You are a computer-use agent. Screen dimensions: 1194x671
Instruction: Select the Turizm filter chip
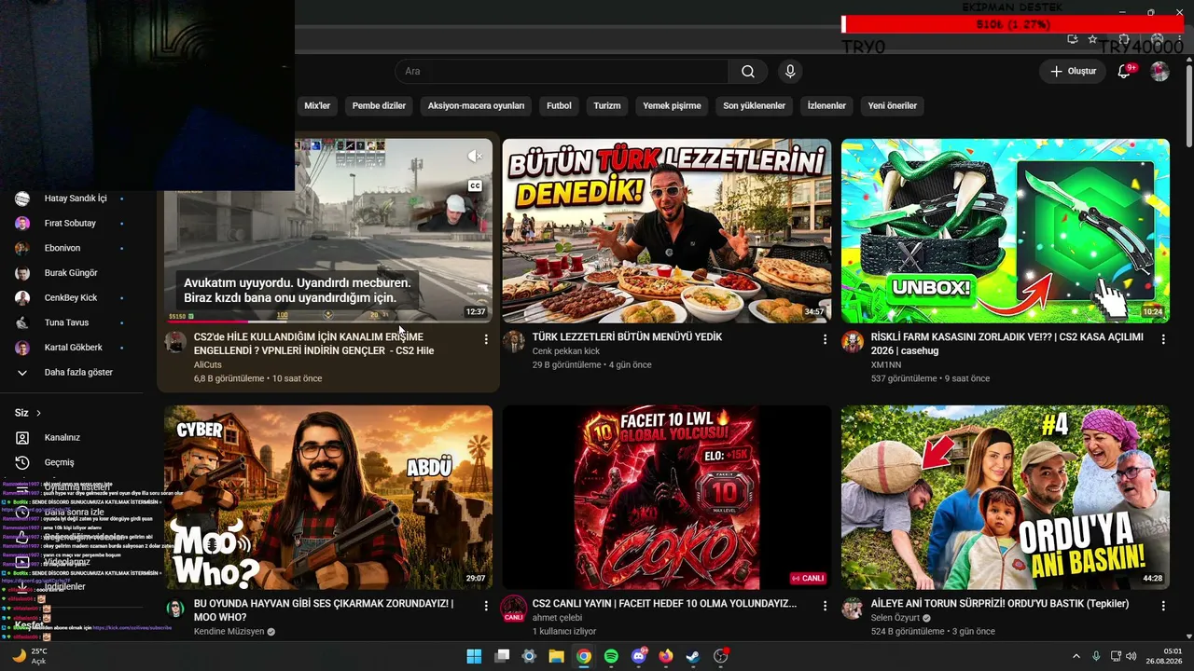tap(607, 106)
